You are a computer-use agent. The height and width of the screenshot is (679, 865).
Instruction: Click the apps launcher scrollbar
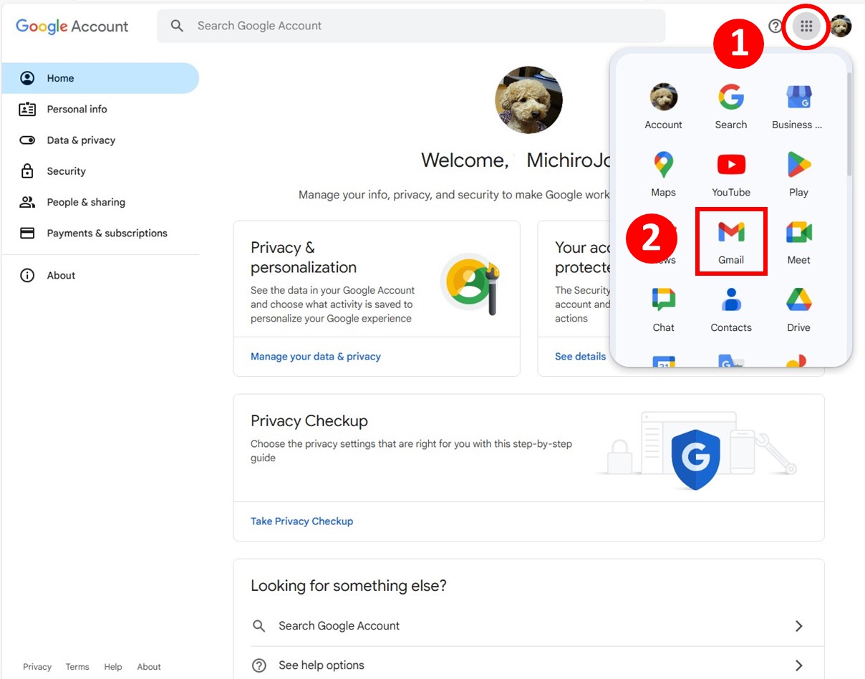click(849, 123)
